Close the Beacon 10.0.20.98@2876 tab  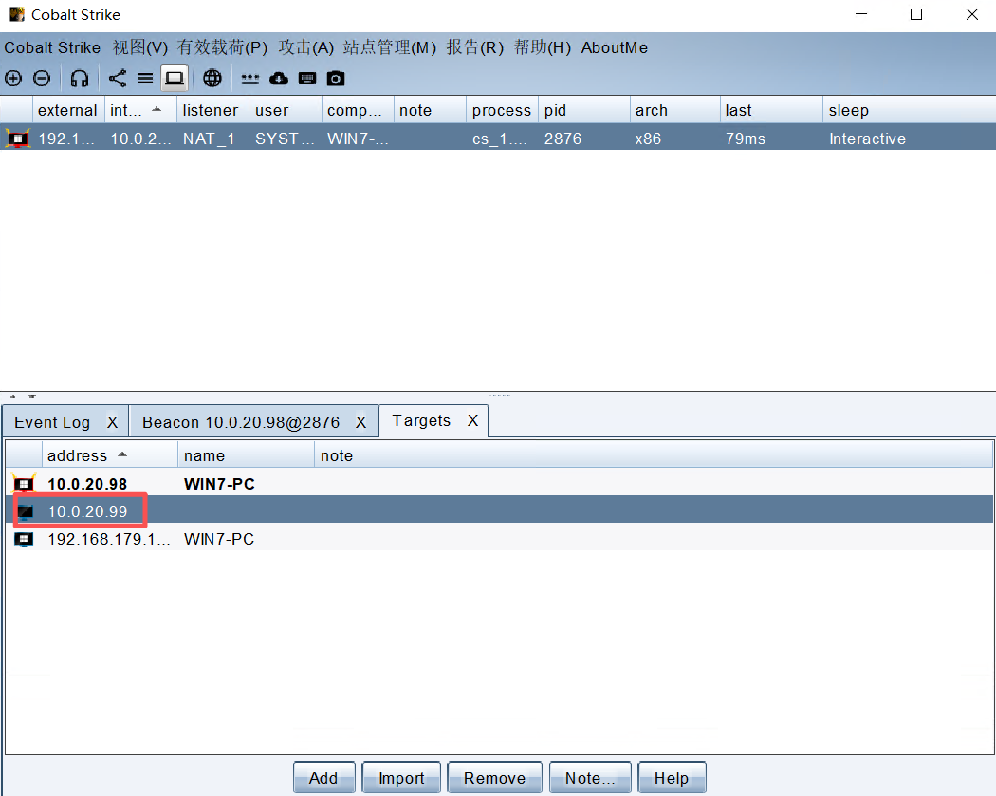click(360, 422)
